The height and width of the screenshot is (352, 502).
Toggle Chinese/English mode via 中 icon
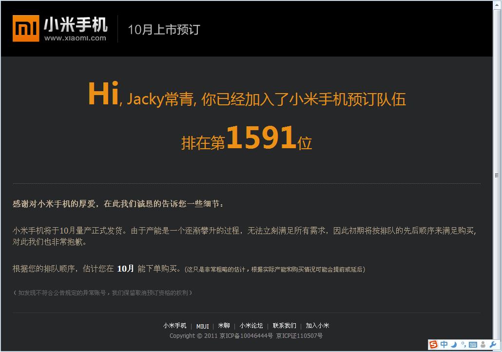click(444, 344)
